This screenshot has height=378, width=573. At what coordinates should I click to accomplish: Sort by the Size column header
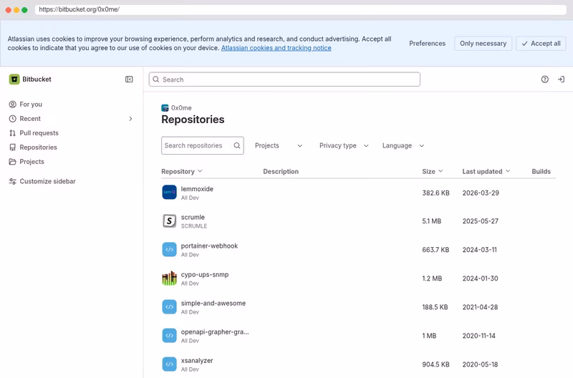click(x=433, y=171)
